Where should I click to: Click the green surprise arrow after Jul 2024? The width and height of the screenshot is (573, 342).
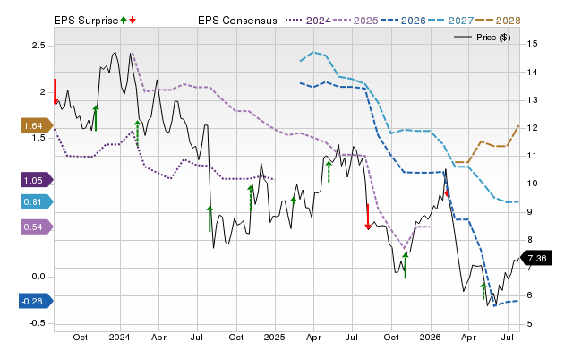click(x=210, y=218)
